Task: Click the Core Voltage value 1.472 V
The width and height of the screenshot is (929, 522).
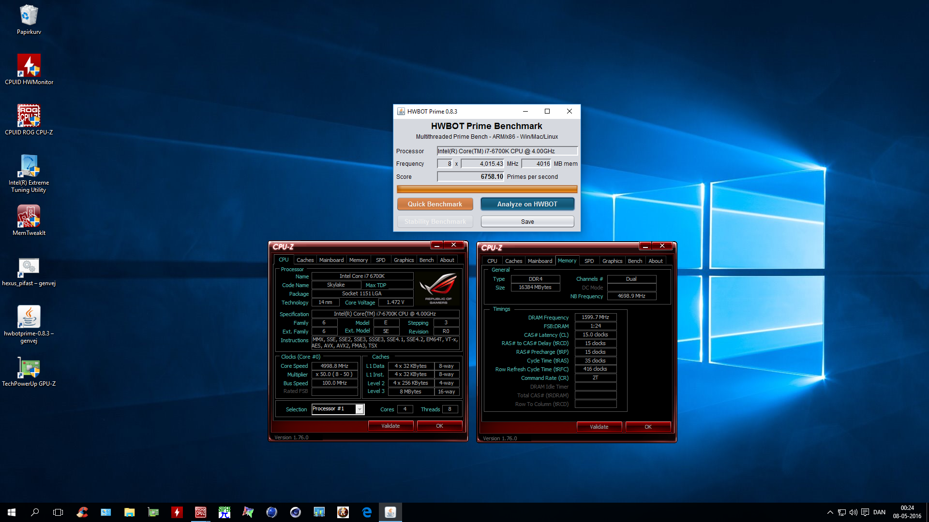Action: [395, 302]
